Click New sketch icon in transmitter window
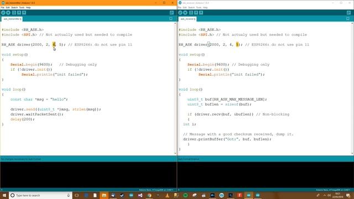354x199 pixels. [x=14, y=13]
